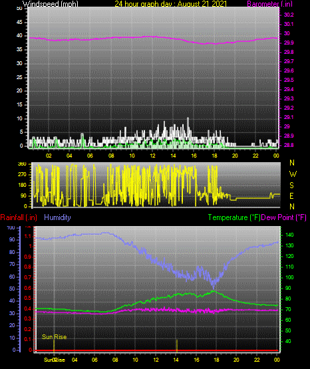The height and width of the screenshot is (369, 310).
Task: Click the '140' temperature axis value
Action: 289,235
